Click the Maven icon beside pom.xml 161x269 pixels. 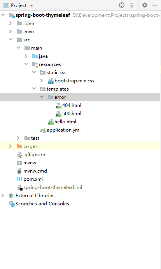tap(19, 179)
